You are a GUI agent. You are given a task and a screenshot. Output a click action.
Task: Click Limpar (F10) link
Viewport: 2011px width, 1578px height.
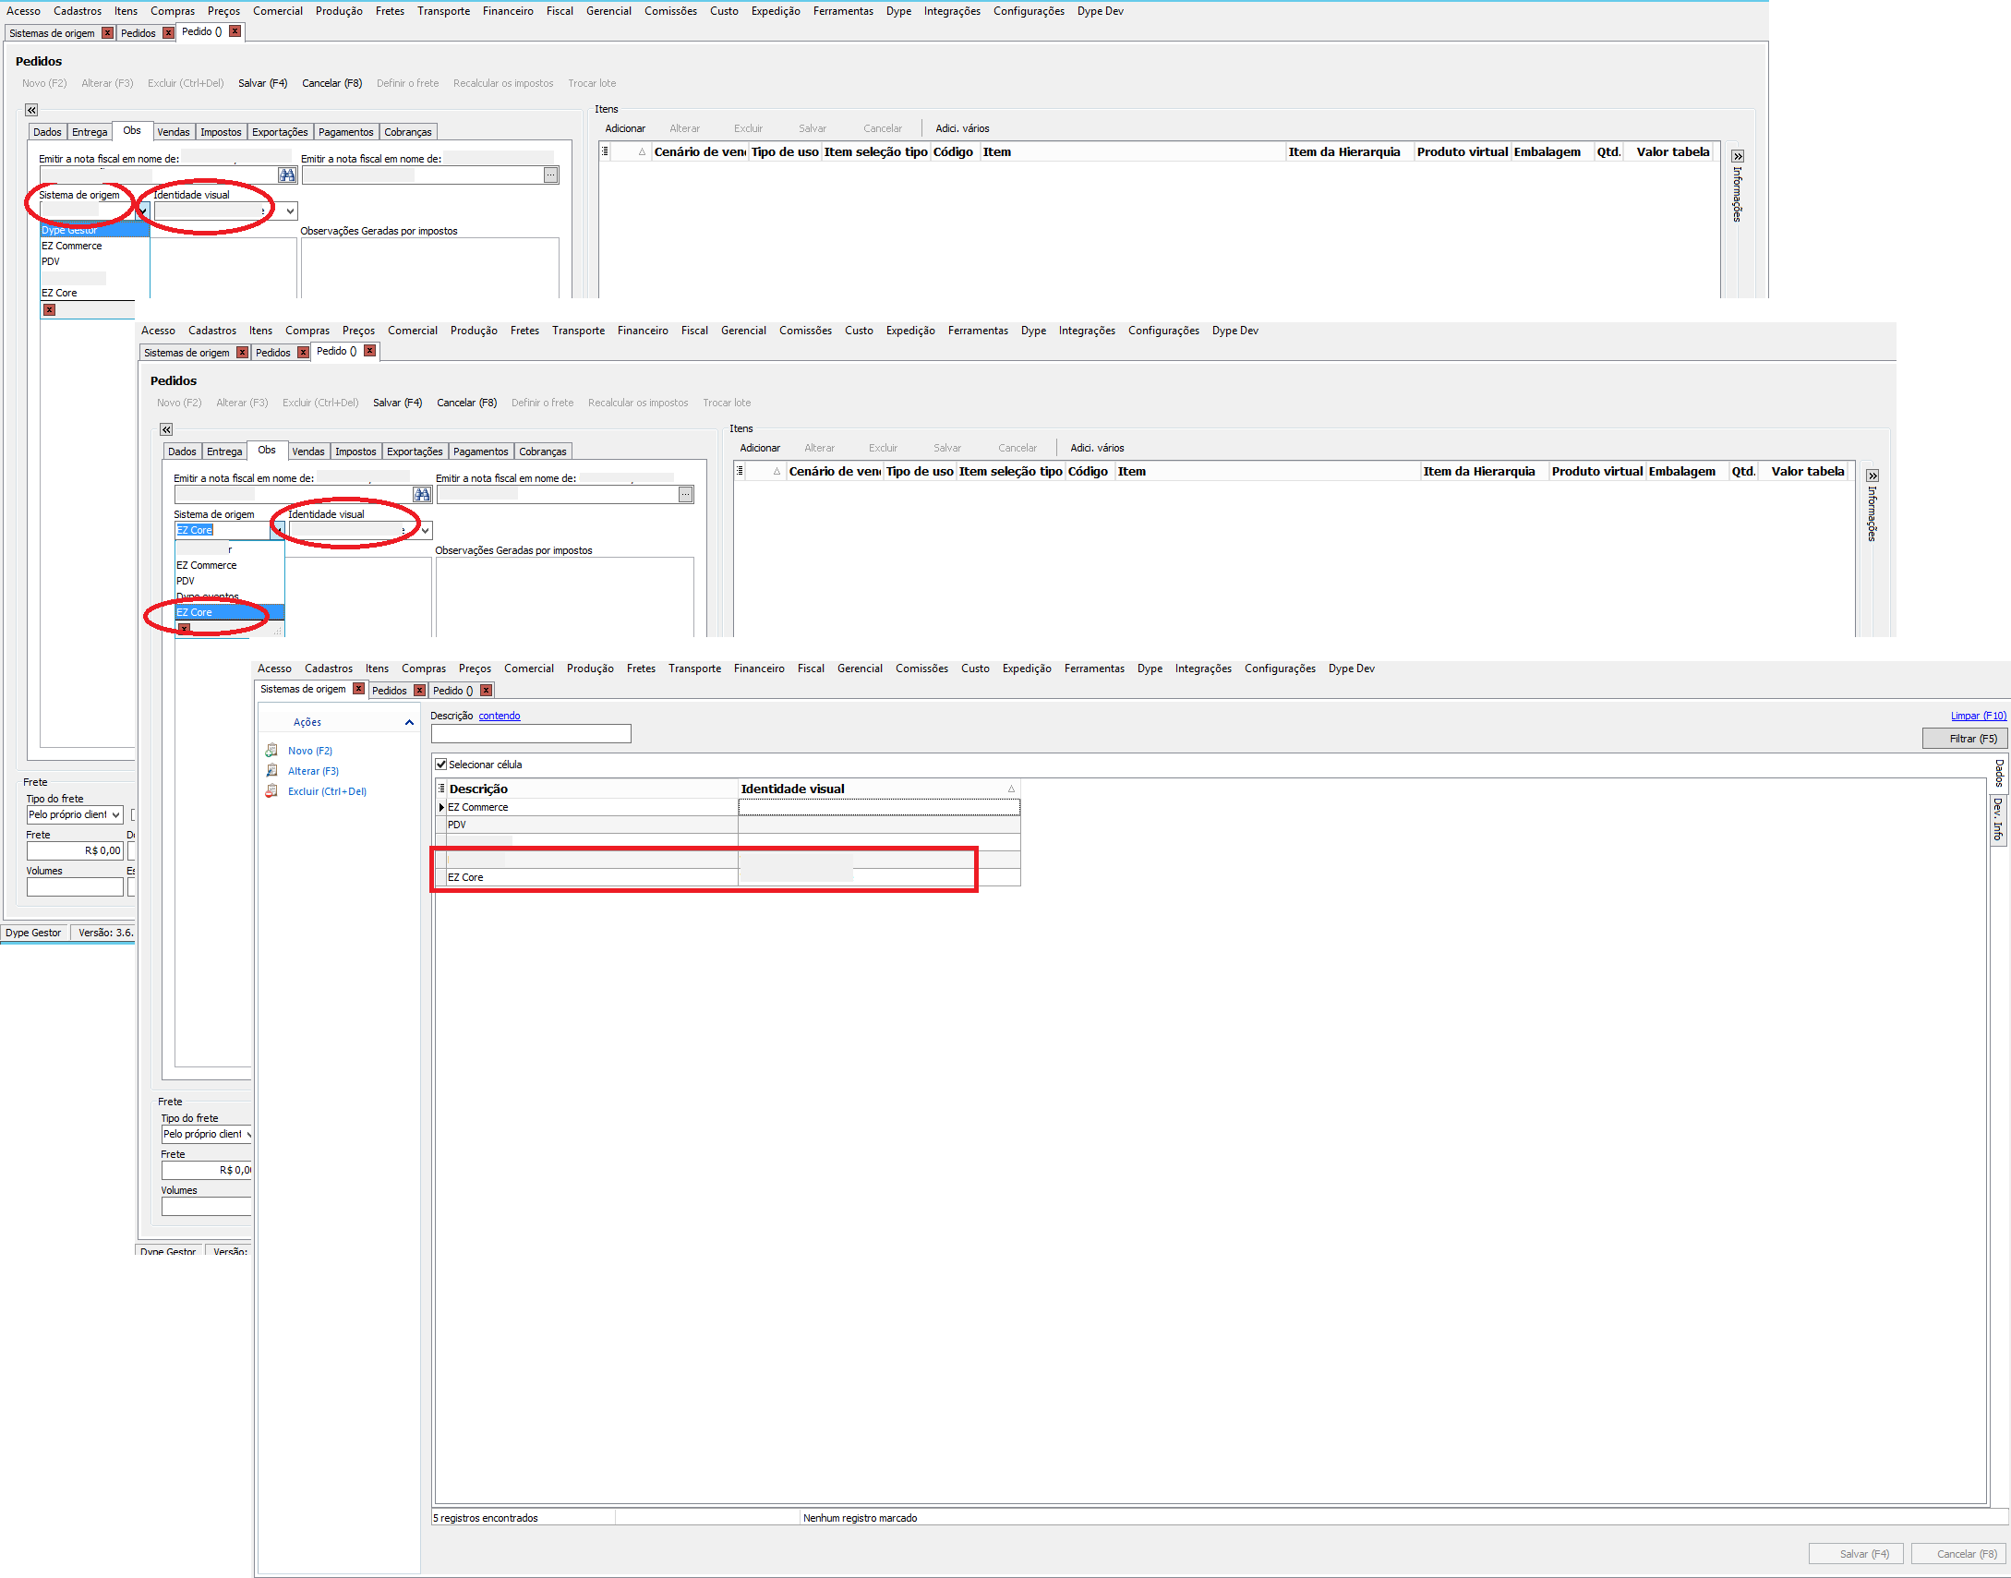tap(1979, 716)
